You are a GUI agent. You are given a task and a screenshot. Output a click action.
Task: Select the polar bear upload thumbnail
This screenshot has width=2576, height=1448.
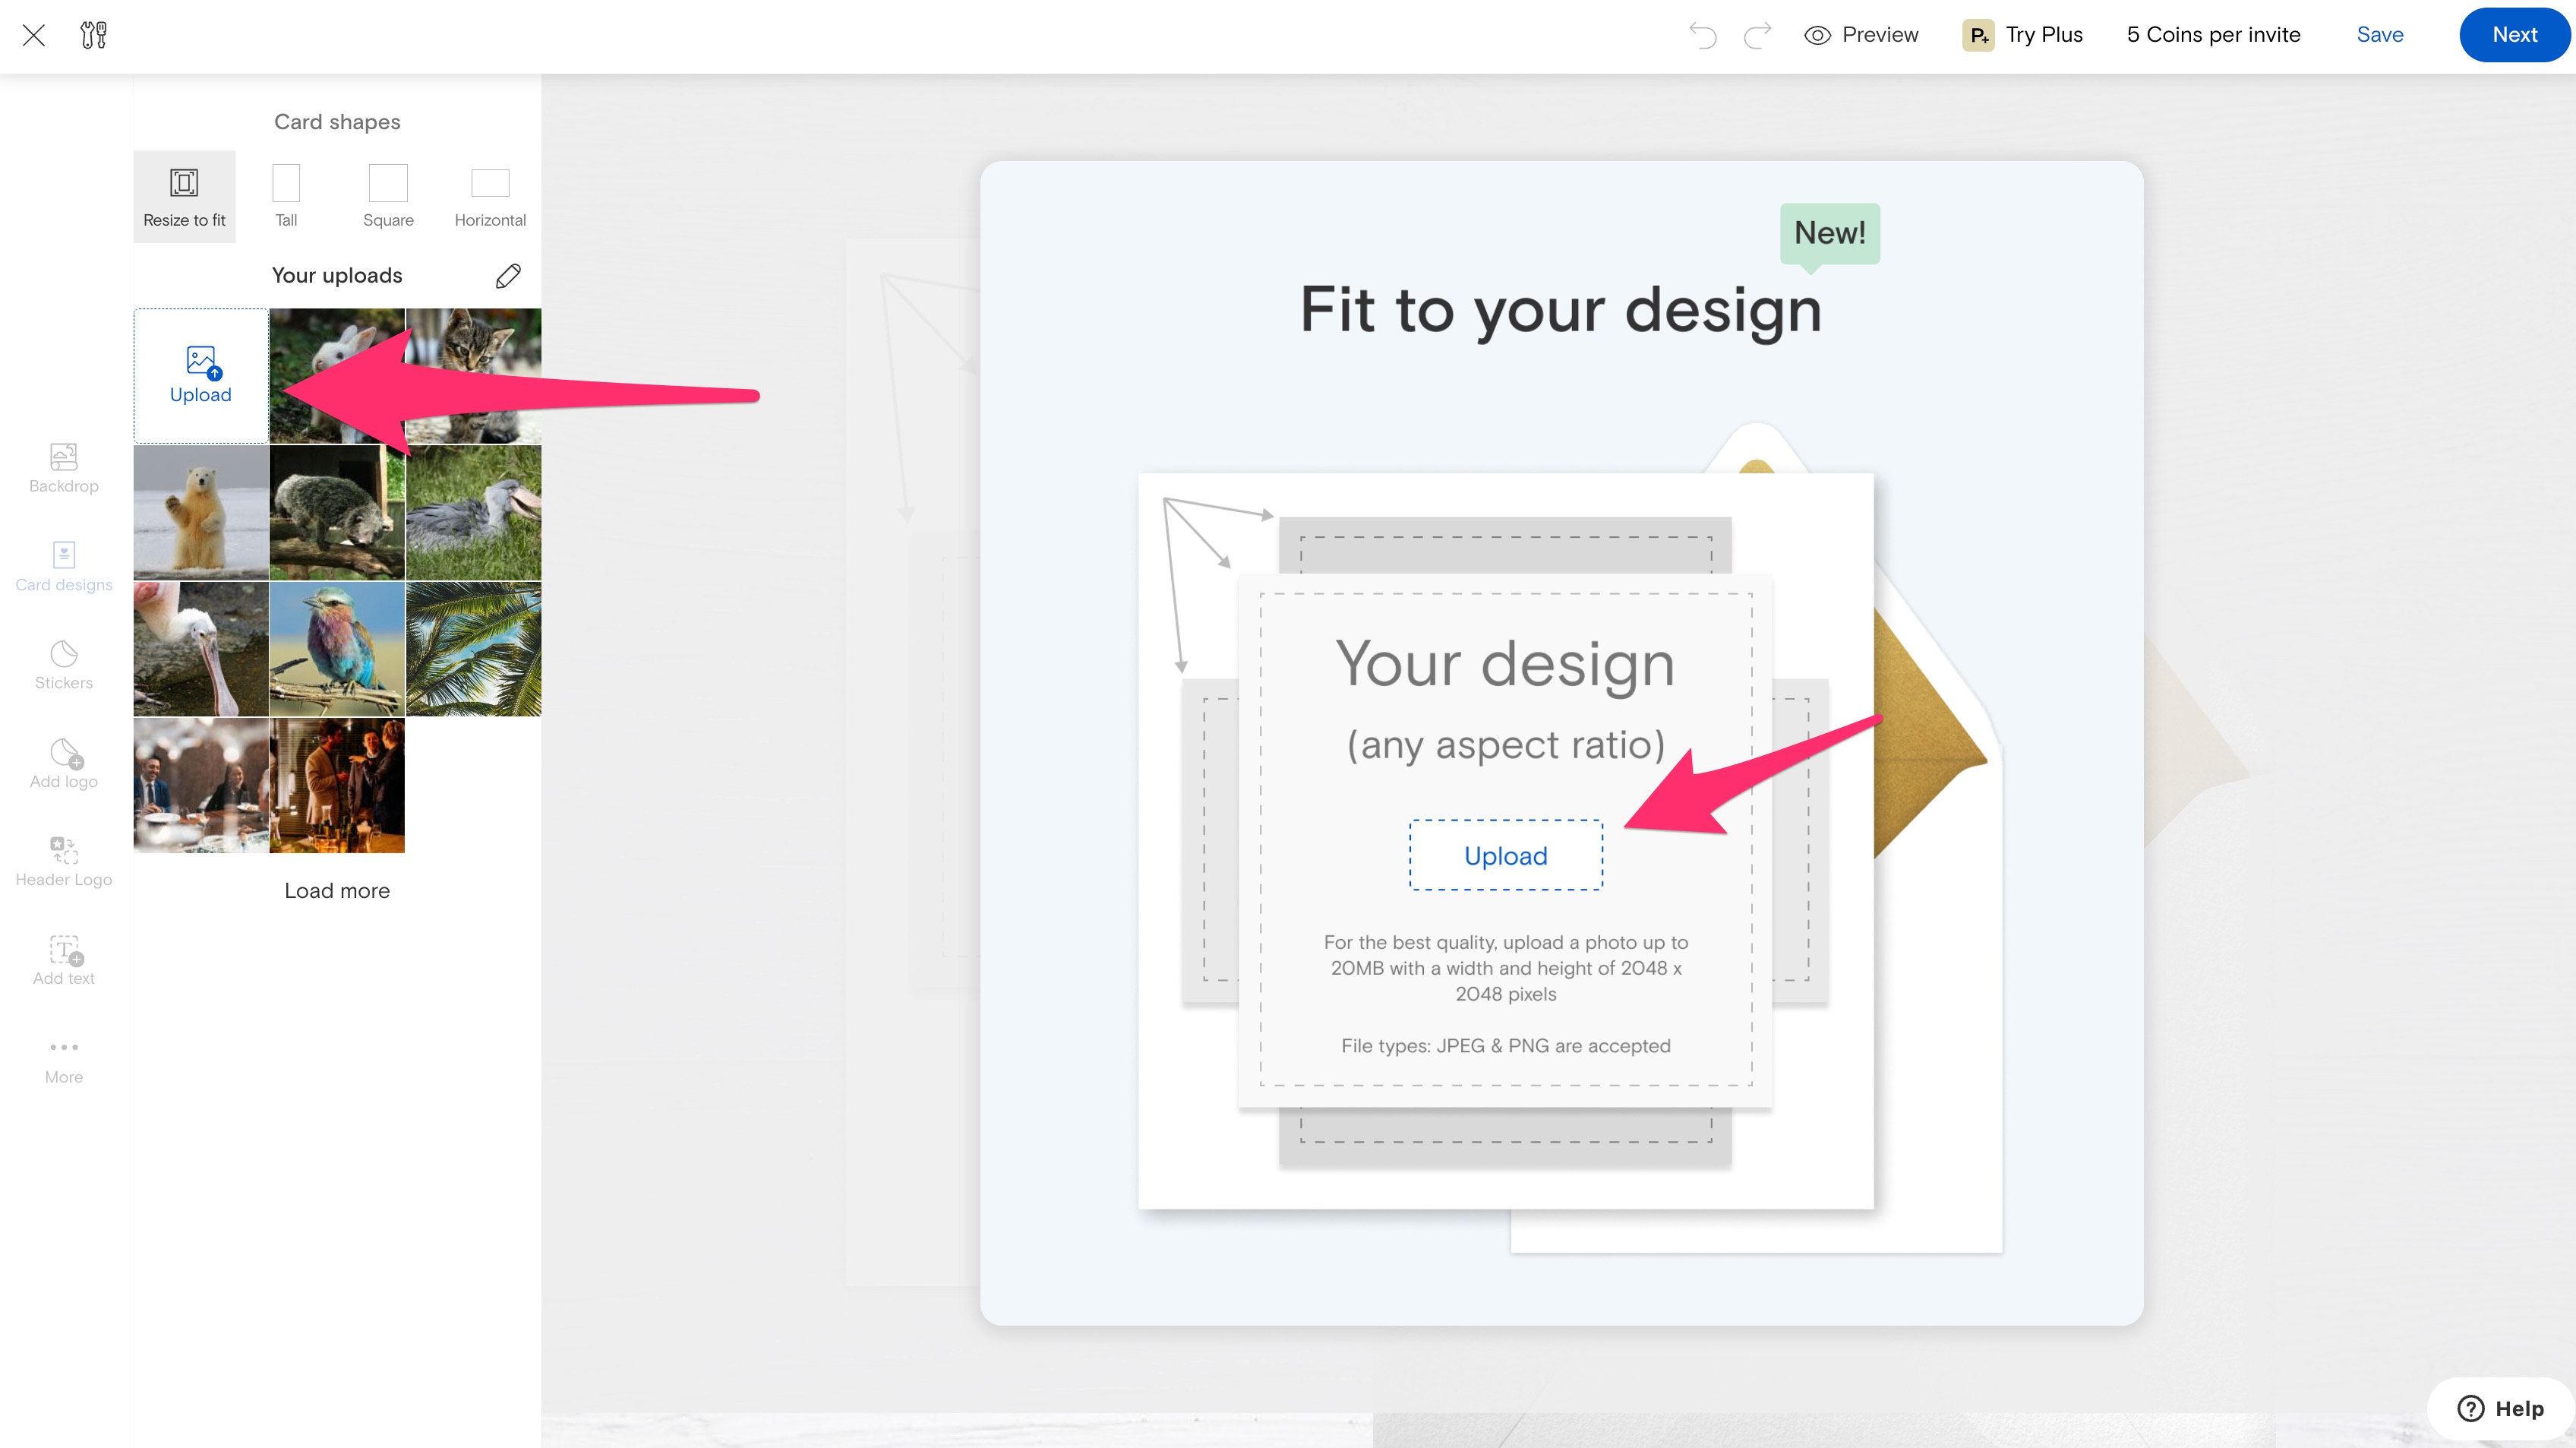[200, 512]
